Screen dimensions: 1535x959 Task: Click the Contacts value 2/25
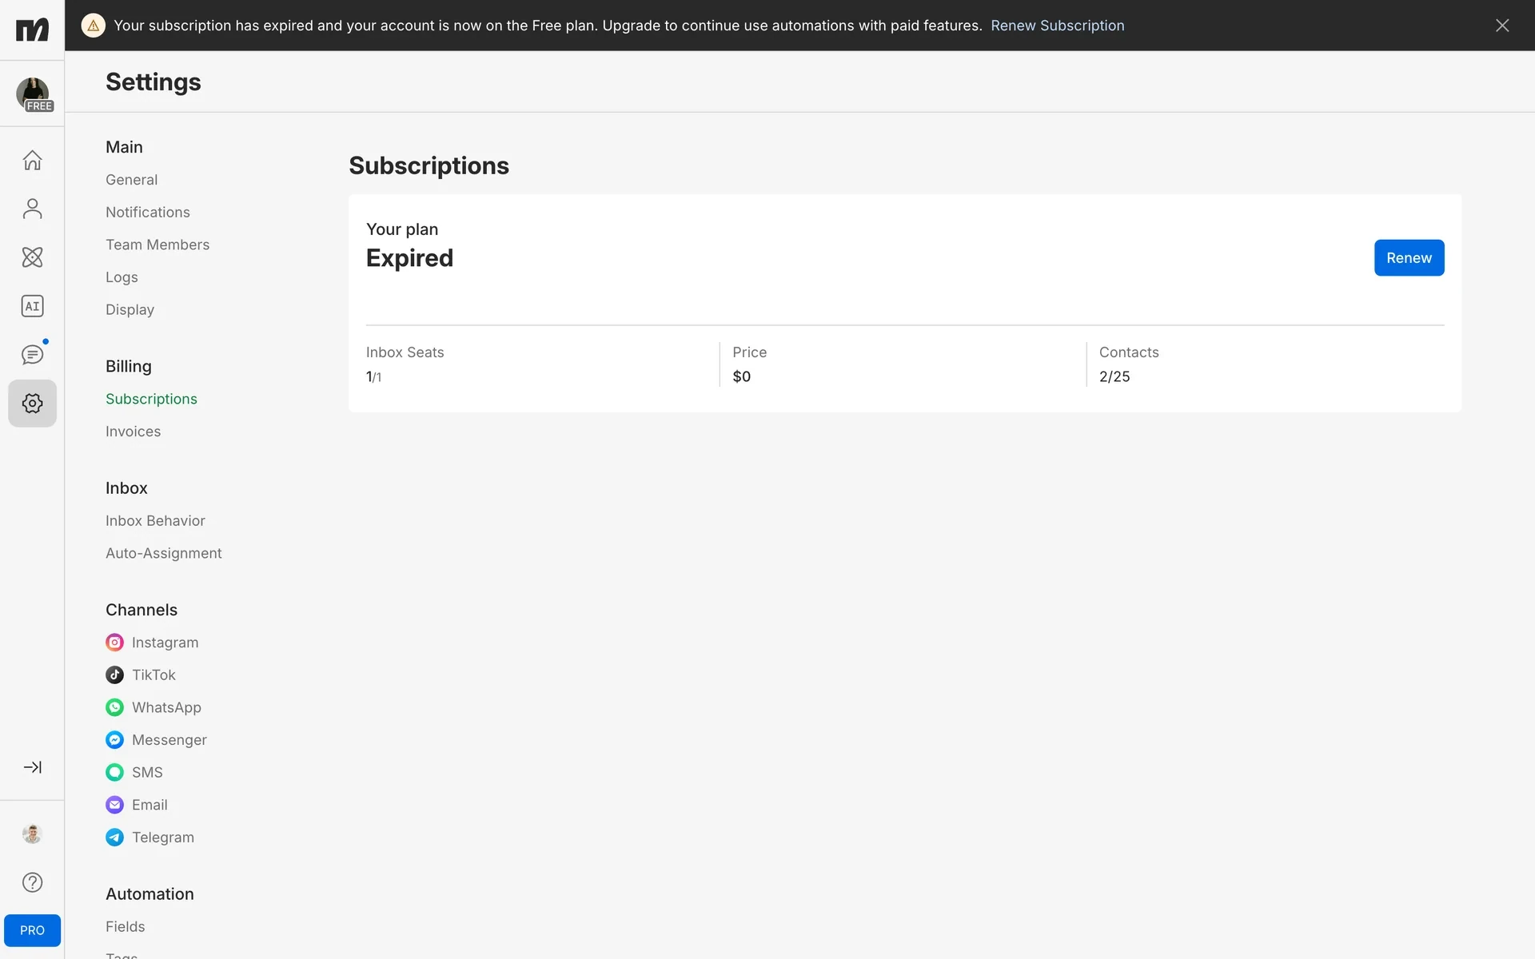(x=1114, y=376)
